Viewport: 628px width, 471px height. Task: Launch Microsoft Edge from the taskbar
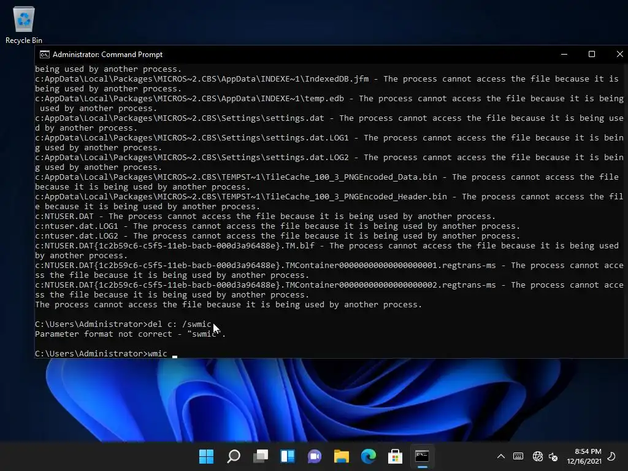pyautogui.click(x=368, y=456)
